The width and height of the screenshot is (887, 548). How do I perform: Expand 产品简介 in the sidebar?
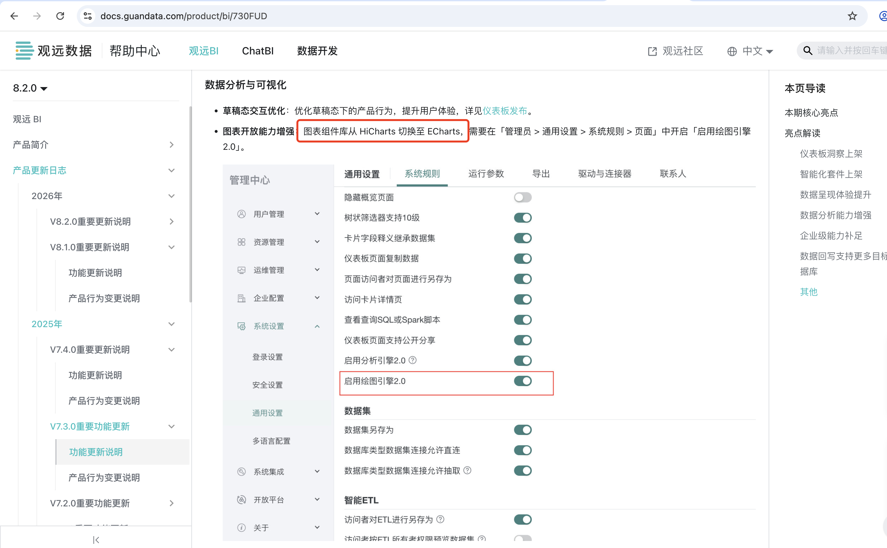[x=172, y=145]
